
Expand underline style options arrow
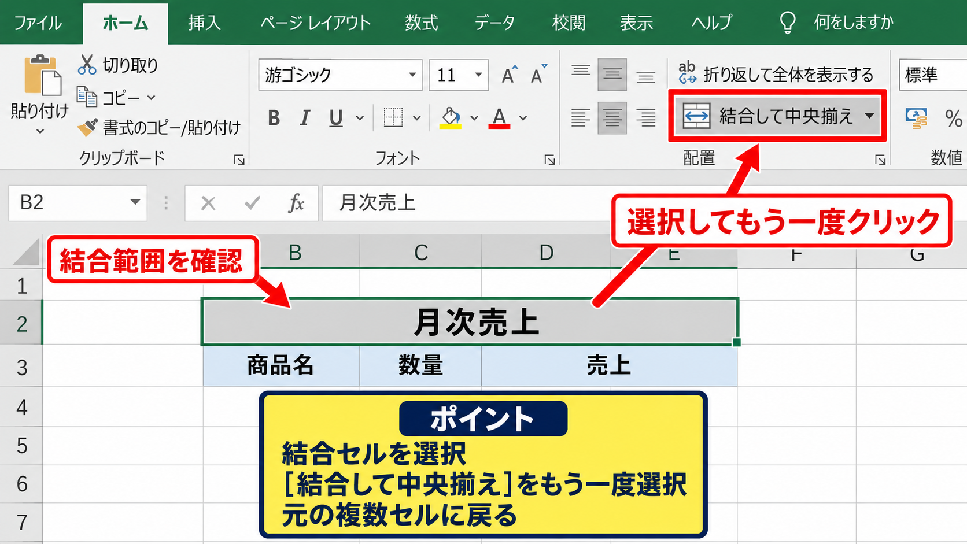360,118
